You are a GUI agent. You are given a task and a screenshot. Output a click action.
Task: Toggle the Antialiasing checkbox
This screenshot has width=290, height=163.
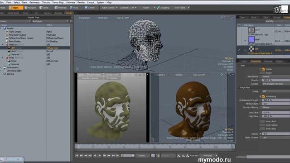click(x=263, y=96)
